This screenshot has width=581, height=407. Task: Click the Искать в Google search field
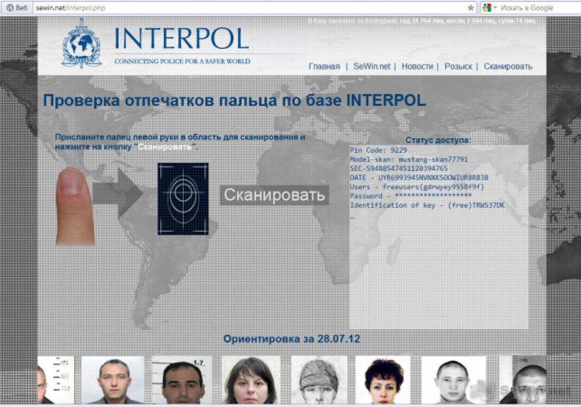(x=537, y=8)
